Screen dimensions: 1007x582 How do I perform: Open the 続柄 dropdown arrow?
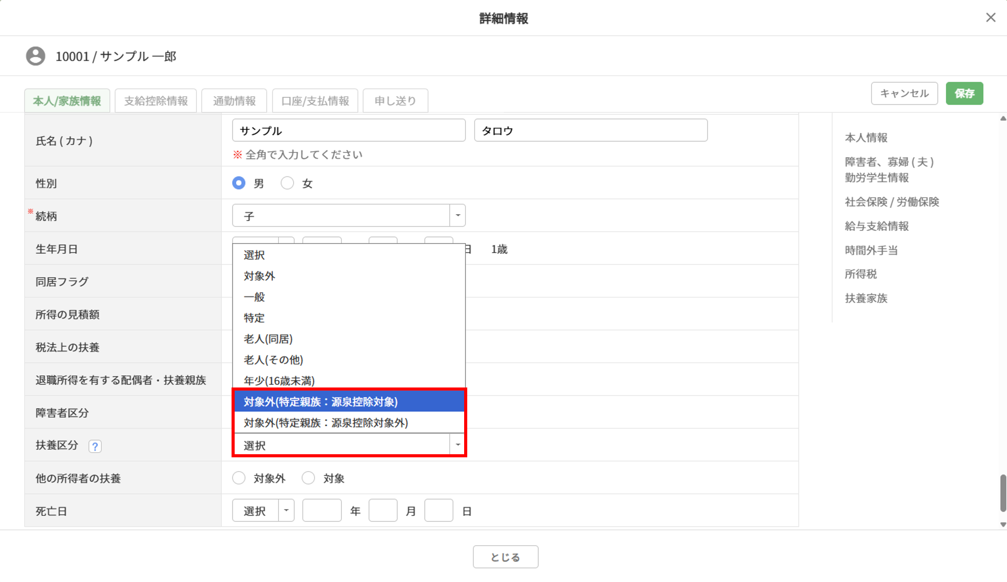[x=457, y=216]
